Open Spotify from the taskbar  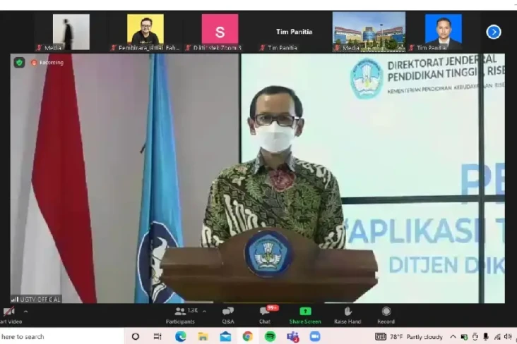tap(270, 336)
